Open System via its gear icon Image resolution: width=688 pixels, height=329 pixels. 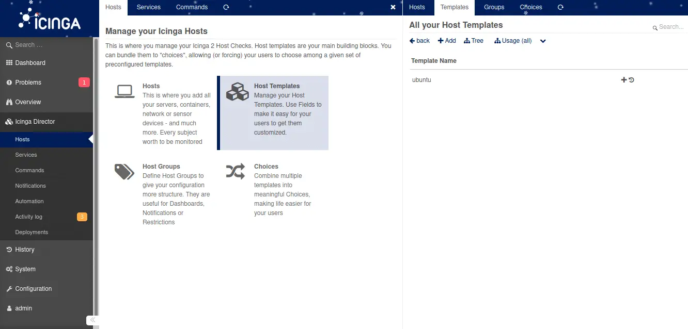click(8, 269)
